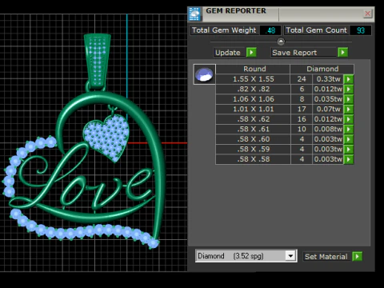Image resolution: width=384 pixels, height=288 pixels.
Task: Click the green arrow for .82 X .82 row
Action: pos(348,89)
